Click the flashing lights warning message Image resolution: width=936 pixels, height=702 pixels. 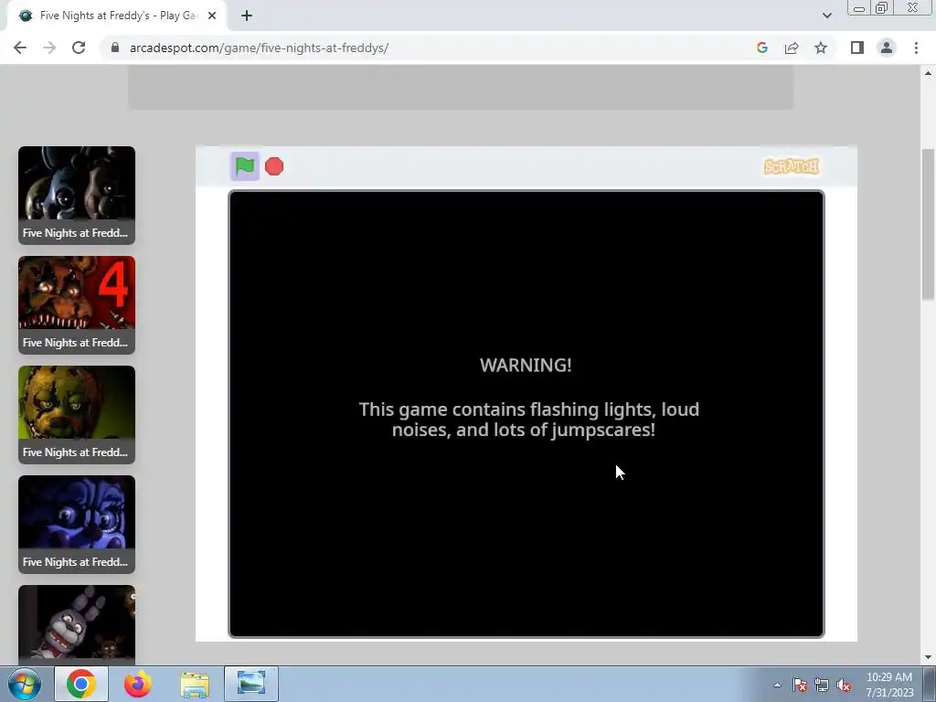click(527, 420)
